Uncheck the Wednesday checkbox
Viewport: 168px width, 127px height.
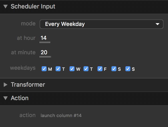(x=72, y=69)
